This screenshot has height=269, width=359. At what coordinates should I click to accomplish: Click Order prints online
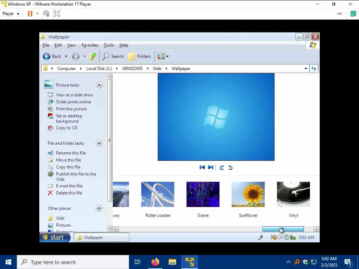74,102
